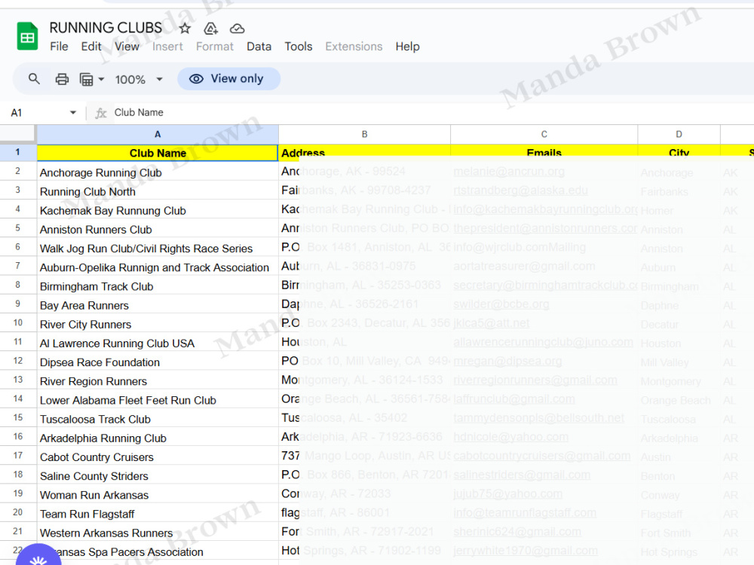
Task: Select column D header
Action: [679, 135]
